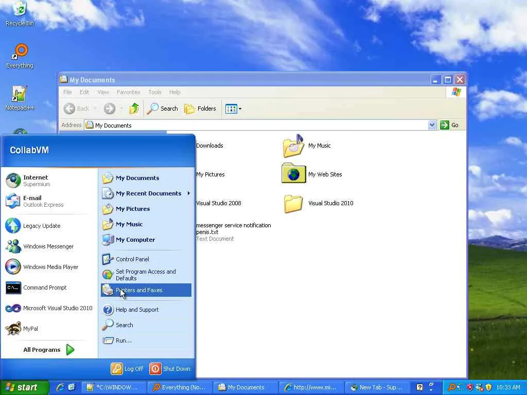The width and height of the screenshot is (527, 395).
Task: Open the My Web Sites folder
Action: pyautogui.click(x=312, y=174)
